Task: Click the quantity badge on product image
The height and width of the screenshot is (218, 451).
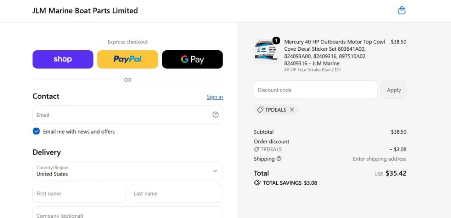Action: click(276, 40)
